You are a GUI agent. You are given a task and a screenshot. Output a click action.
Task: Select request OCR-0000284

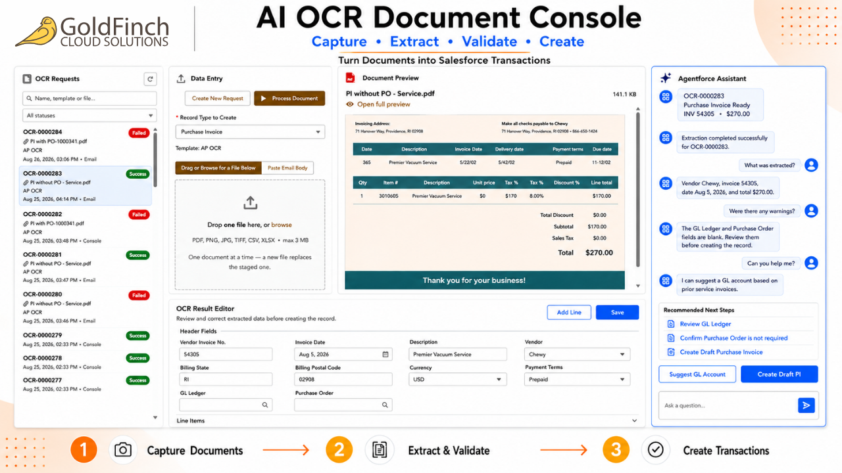click(x=86, y=145)
